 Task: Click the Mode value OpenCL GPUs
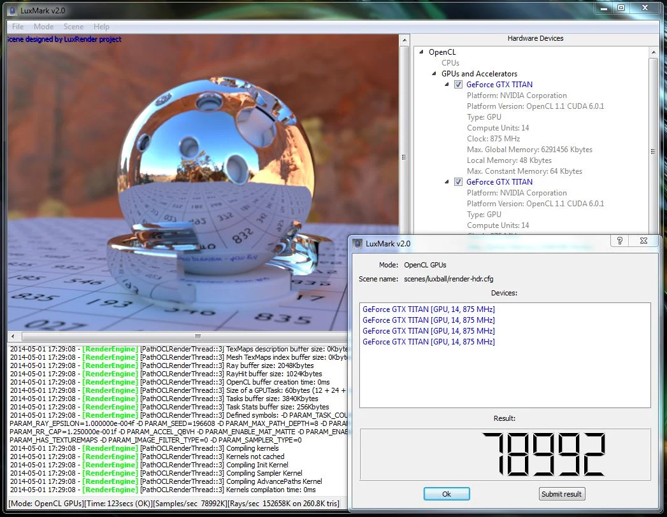click(425, 265)
